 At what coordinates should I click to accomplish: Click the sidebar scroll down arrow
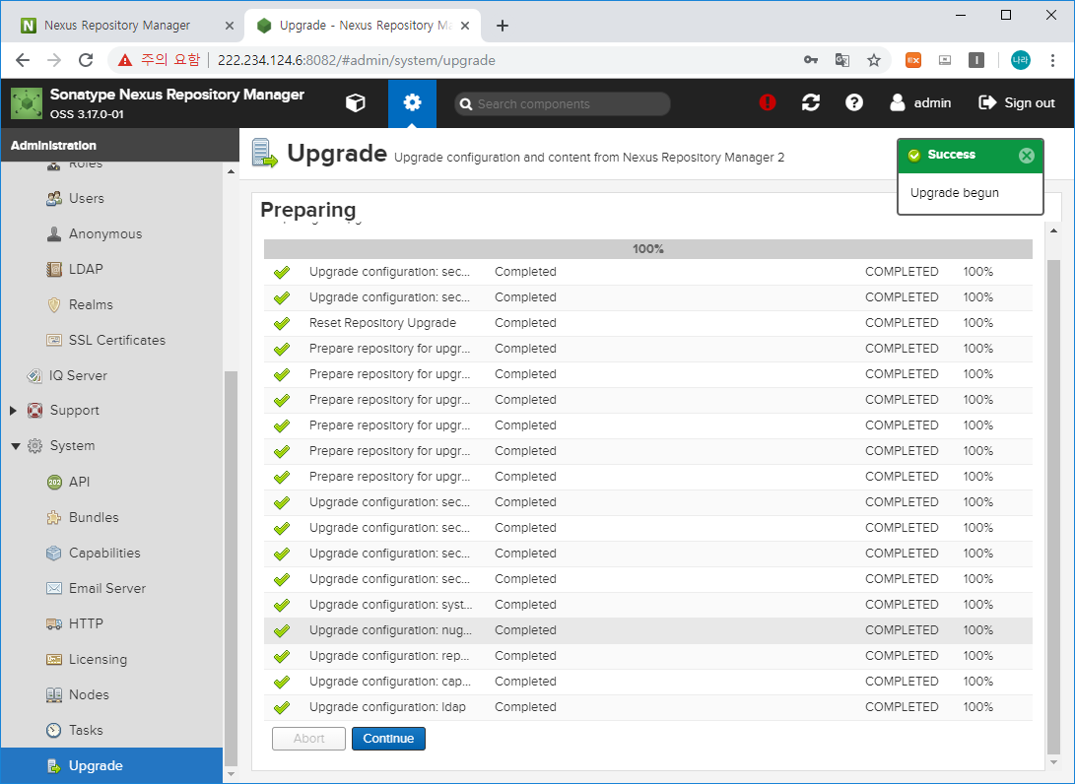231,774
